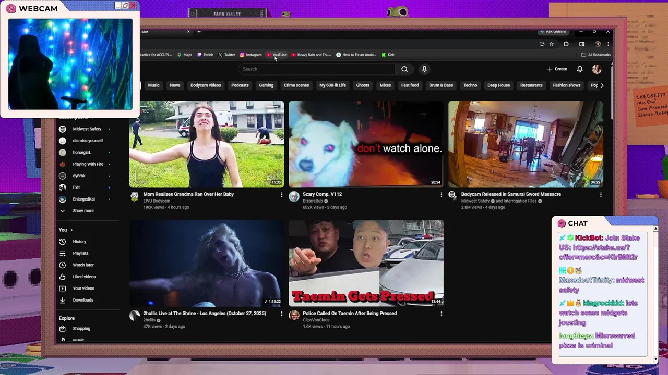Viewport: 668px width, 375px height.
Task: Open three-dot menu for Samurai Sword Massacre video
Action: tap(601, 195)
